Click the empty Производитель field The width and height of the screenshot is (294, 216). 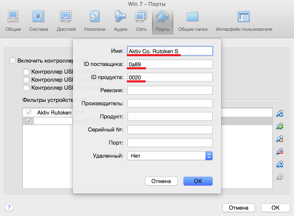point(170,104)
